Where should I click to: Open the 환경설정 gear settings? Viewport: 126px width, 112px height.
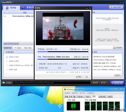click(118, 48)
